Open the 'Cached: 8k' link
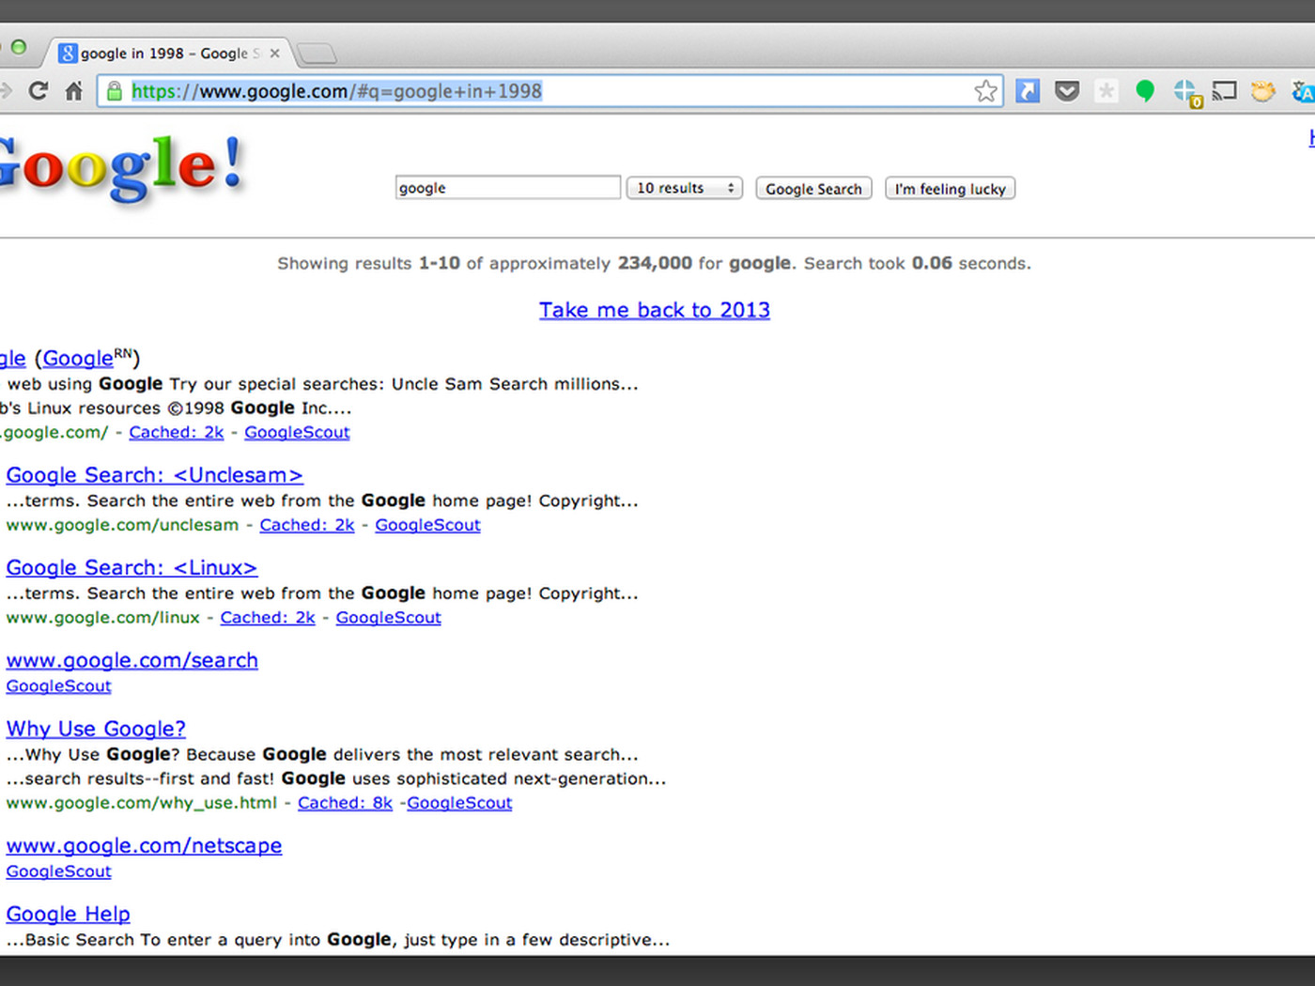1315x986 pixels. pos(345,803)
